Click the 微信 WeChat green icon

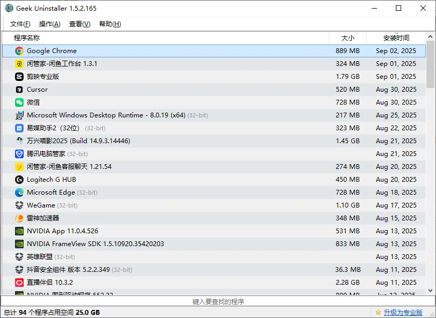coord(19,102)
